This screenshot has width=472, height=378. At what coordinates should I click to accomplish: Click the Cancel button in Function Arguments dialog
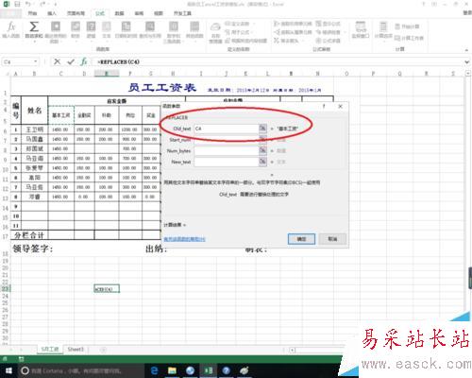pos(332,239)
